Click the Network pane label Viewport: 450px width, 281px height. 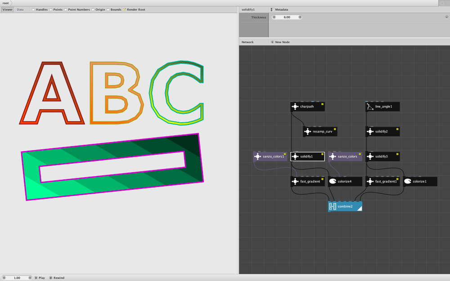click(x=247, y=42)
